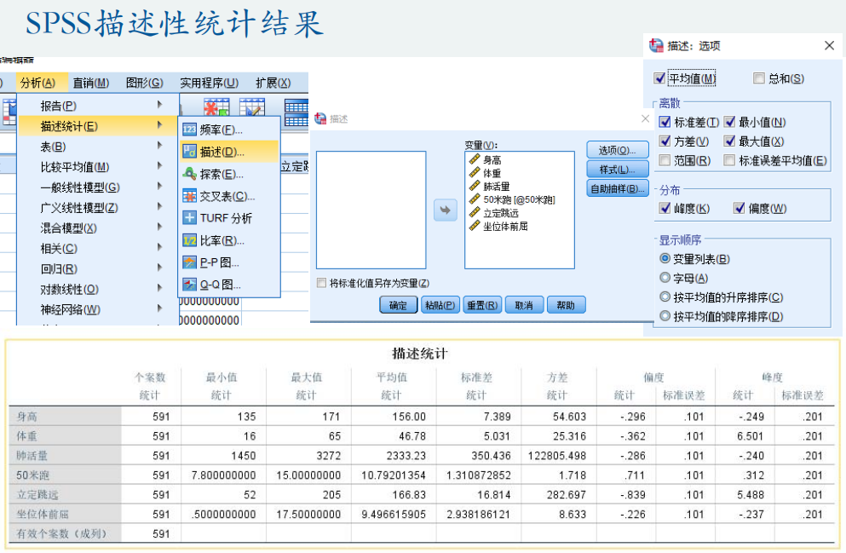Open 交叉表(C) crosstabs menu item
The image size is (846, 553).
229,196
